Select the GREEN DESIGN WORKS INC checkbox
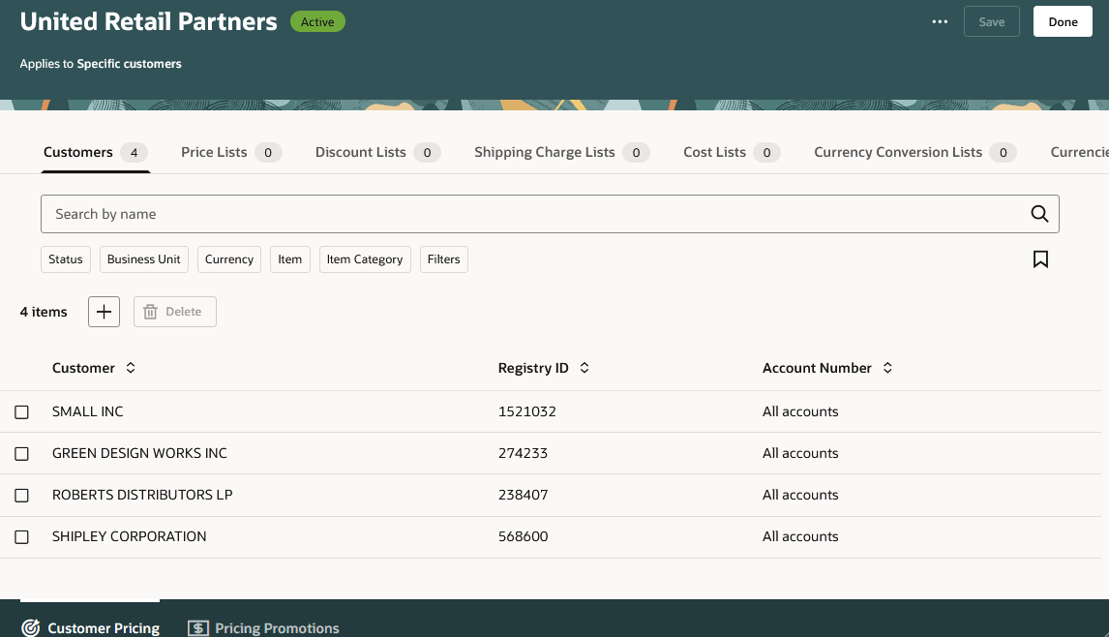The image size is (1109, 637). [22, 454]
